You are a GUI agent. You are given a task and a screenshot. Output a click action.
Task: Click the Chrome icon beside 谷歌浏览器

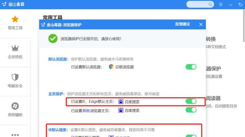pos(111,67)
